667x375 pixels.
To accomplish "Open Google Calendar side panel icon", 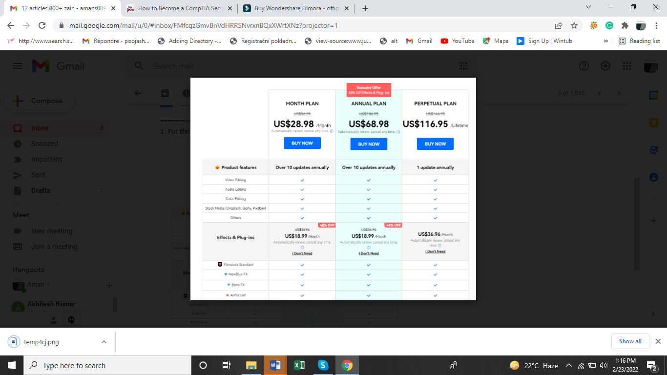I will point(654,96).
